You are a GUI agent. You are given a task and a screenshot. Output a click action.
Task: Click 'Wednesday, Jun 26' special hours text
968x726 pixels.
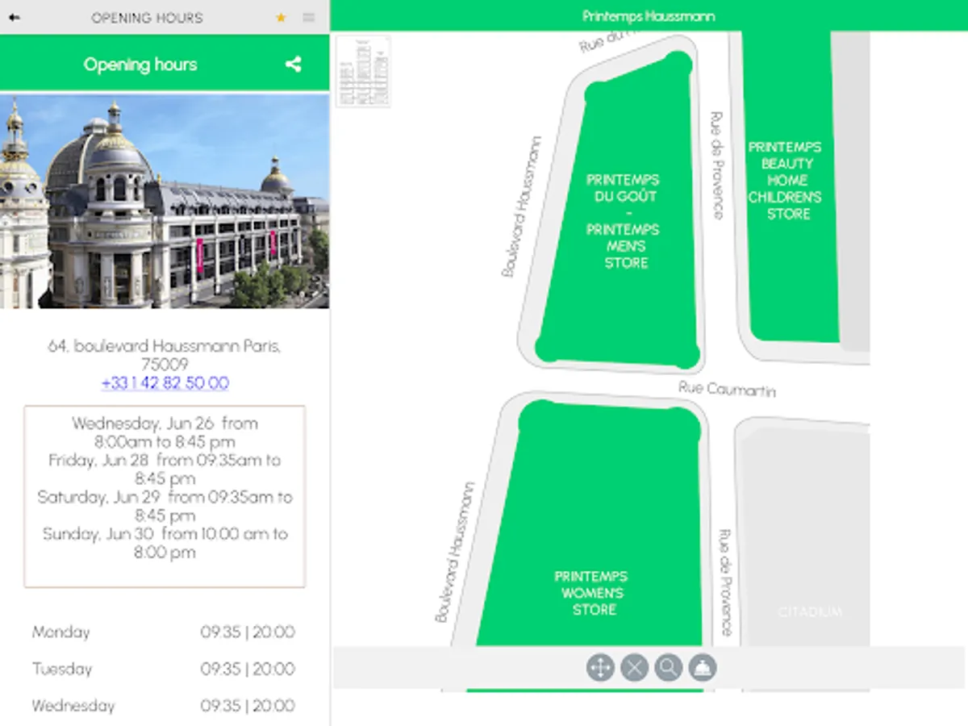point(165,432)
